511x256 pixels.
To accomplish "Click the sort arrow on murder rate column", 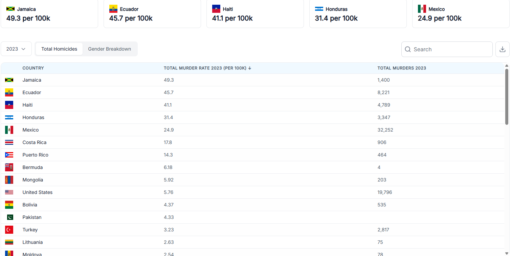I will coord(250,68).
